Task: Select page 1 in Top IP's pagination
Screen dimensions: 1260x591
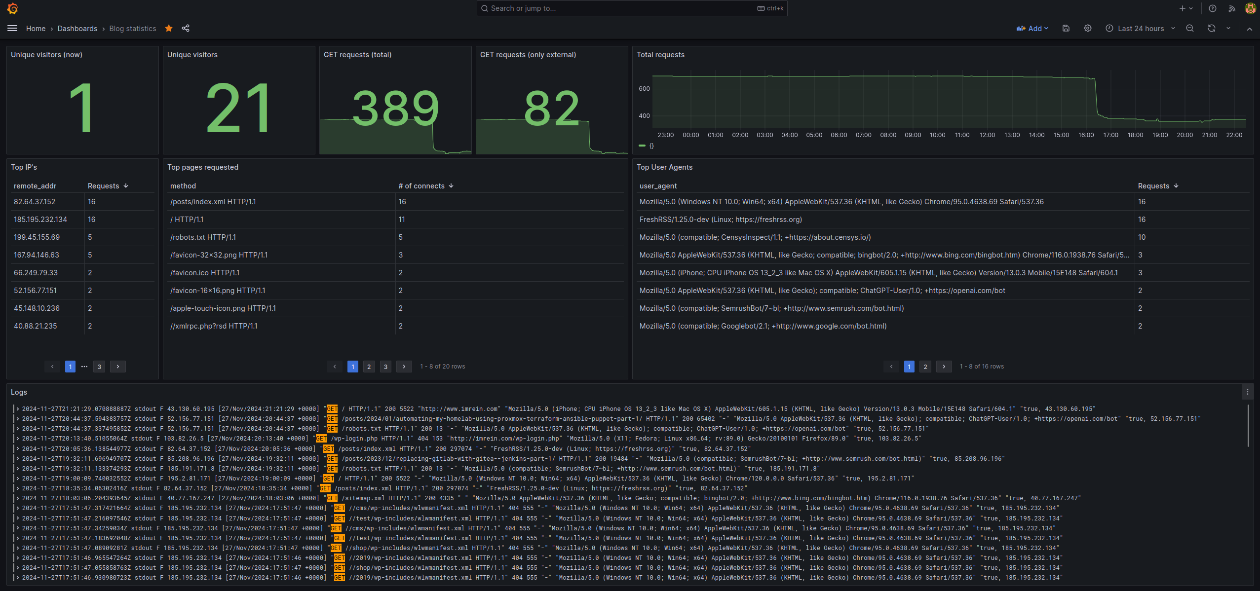Action: (70, 367)
